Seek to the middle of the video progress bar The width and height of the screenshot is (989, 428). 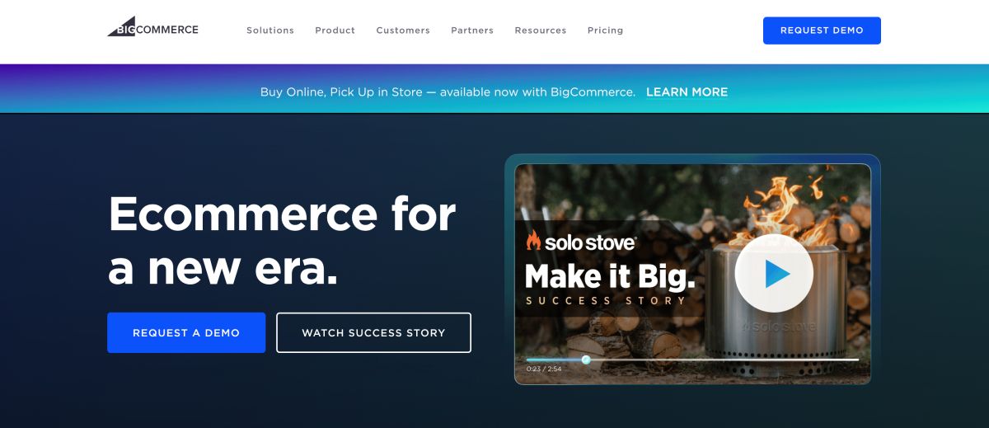click(x=692, y=360)
